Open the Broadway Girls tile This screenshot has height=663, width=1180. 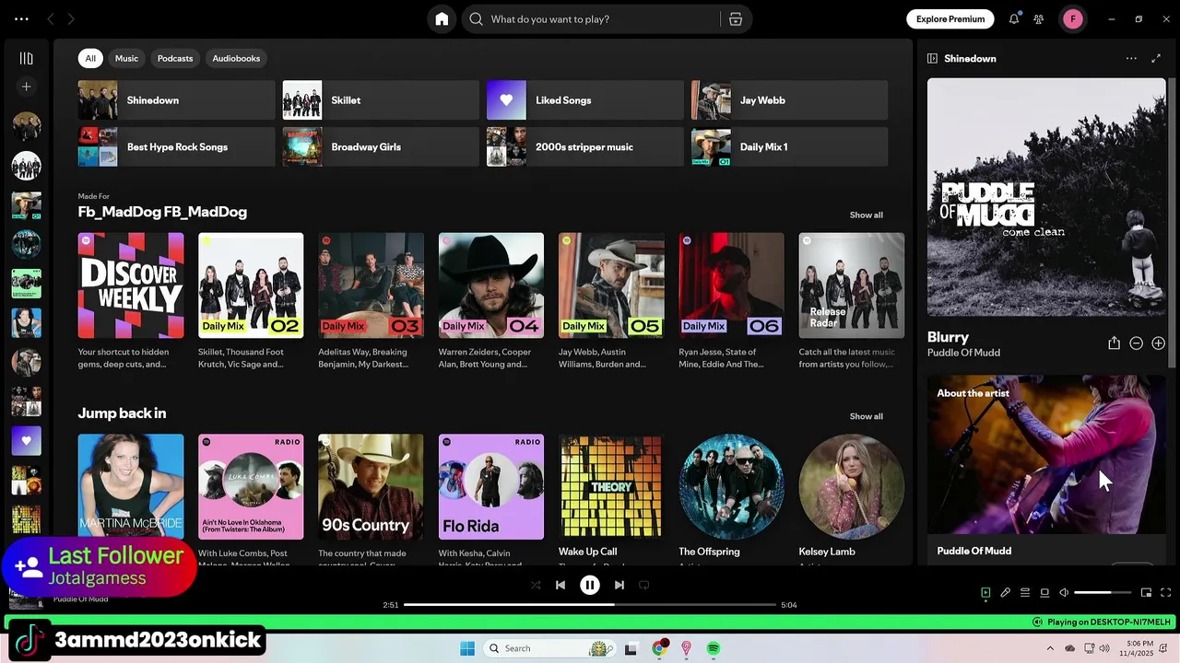pos(381,147)
